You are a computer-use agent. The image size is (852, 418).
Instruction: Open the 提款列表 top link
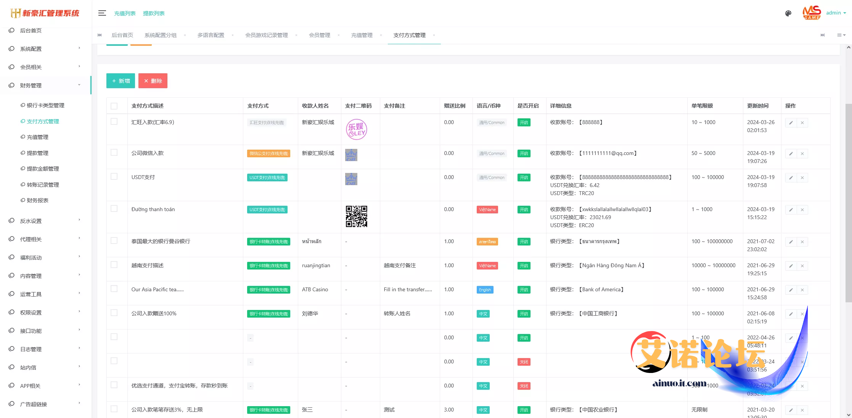154,13
